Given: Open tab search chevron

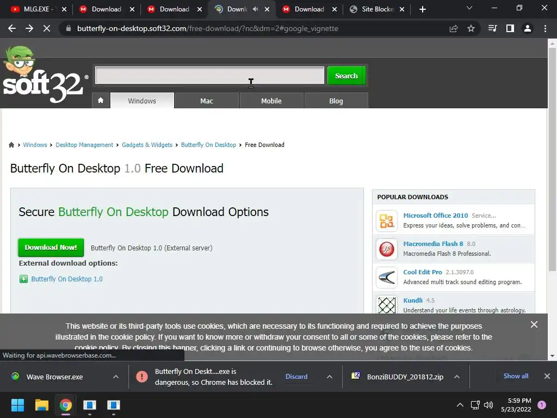Looking at the screenshot, I should [x=469, y=8].
